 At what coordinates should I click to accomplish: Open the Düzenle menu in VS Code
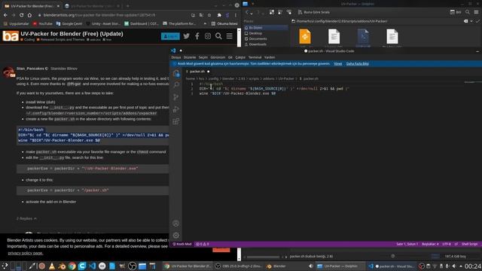coord(190,57)
